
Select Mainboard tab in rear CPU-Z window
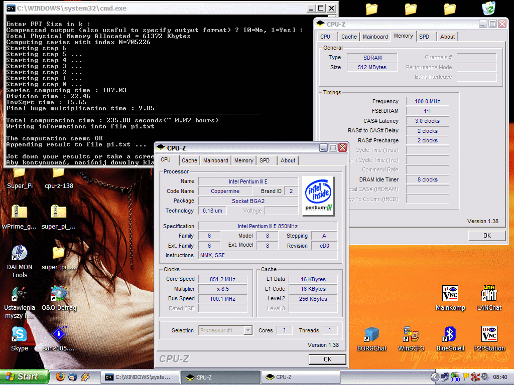[x=375, y=37]
